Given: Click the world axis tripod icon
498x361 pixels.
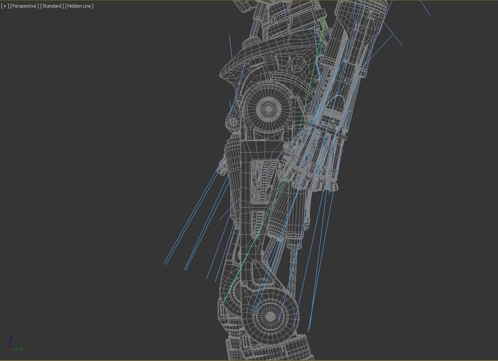Looking at the screenshot, I should tap(15, 344).
